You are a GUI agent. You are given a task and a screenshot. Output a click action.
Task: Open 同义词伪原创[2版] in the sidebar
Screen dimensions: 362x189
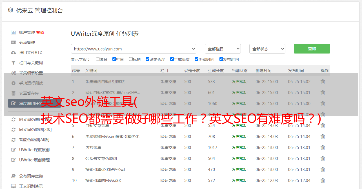[35, 130]
